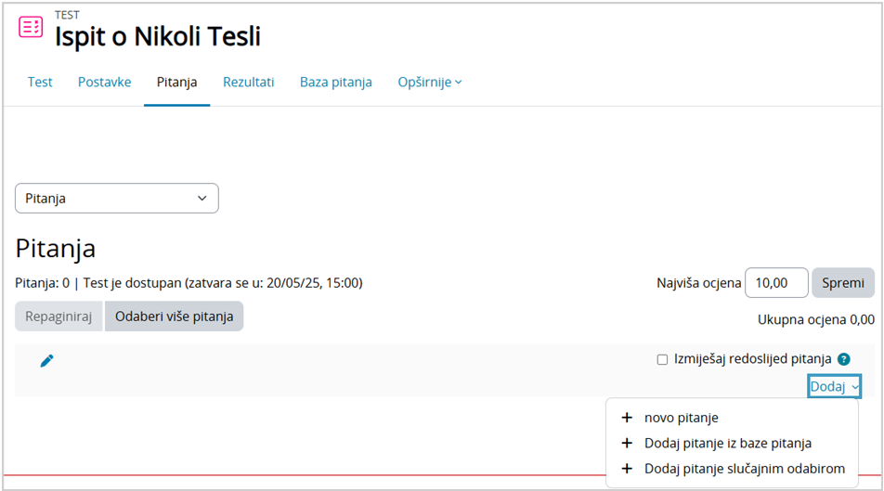Focus the 'Najviša ocjena' input field
The image size is (884, 491).
(x=776, y=283)
